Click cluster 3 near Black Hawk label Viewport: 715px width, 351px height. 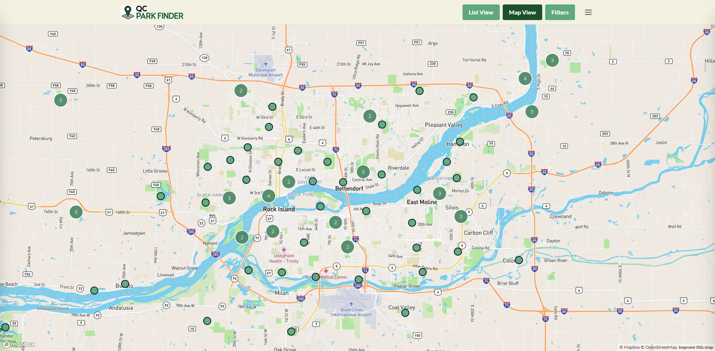[229, 198]
